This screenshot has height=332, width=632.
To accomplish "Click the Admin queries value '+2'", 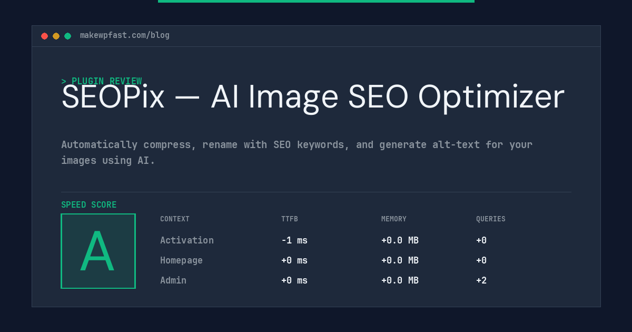I will [x=481, y=280].
